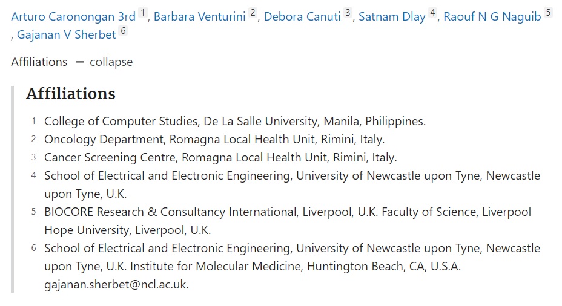
Task: Click superscript 5 after Raouf N G Naguib
Action: click(x=548, y=13)
